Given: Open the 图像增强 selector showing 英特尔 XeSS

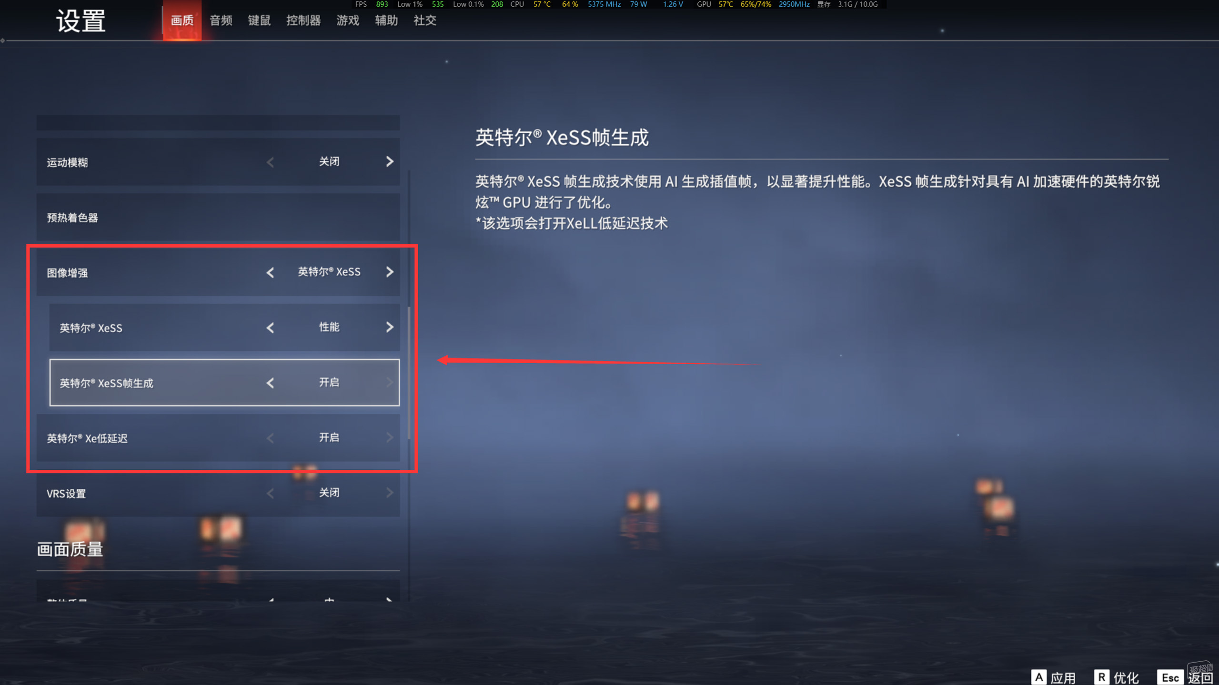Looking at the screenshot, I should click(x=329, y=272).
